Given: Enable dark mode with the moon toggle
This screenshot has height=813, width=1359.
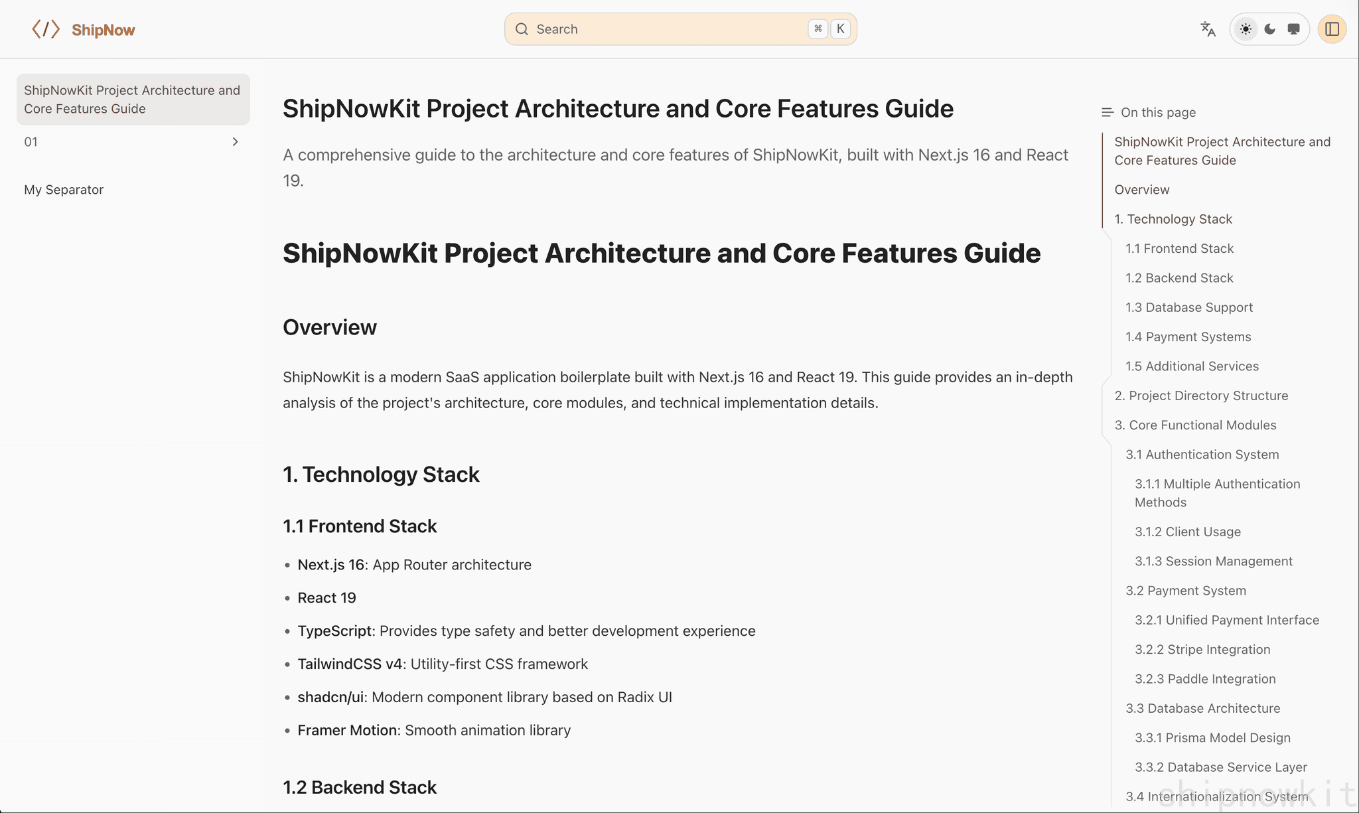Looking at the screenshot, I should click(1269, 29).
